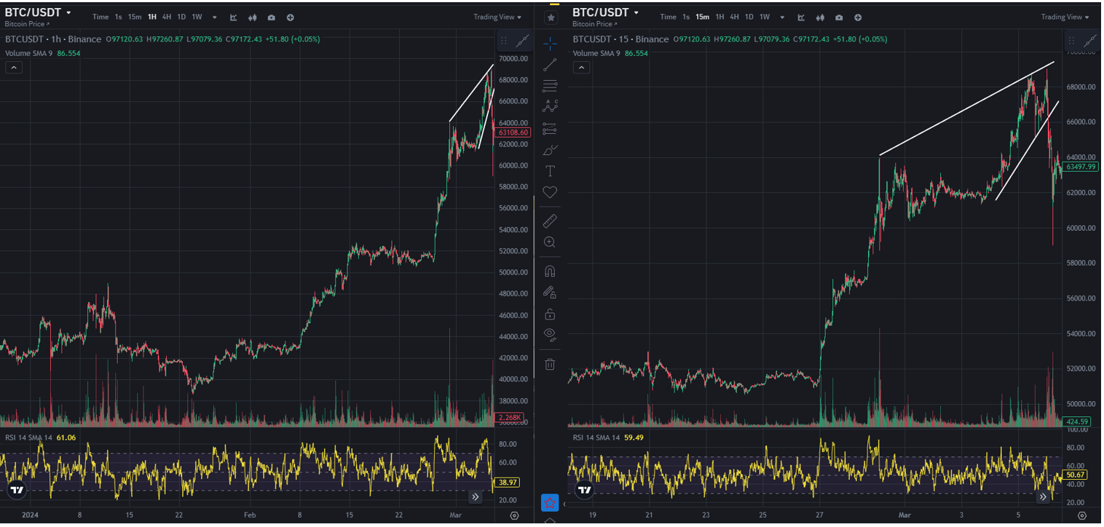1104x527 pixels.
Task: Collapse the right chart's indicator legend
Action: 581,68
